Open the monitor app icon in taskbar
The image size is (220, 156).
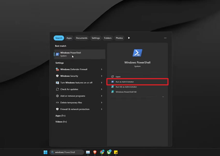tap(88, 152)
